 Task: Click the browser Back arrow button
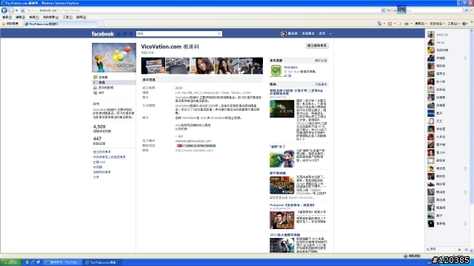(x=4, y=10)
